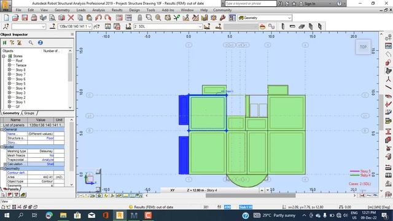Image resolution: width=393 pixels, height=221 pixels.
Task: Click the Copy icon
Action: coord(80,18)
